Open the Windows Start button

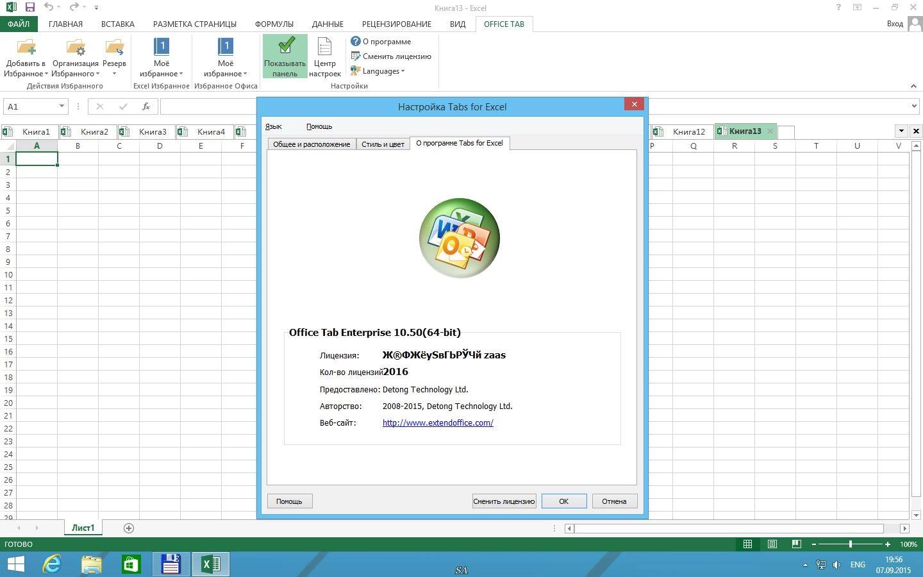click(15, 564)
